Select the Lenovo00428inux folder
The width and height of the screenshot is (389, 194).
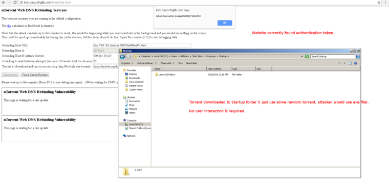[x=165, y=75]
